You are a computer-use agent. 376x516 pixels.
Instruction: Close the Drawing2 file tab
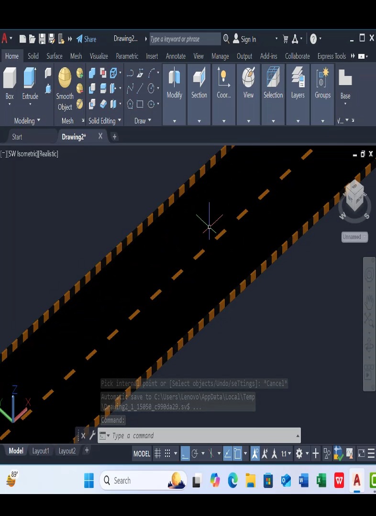[100, 136]
